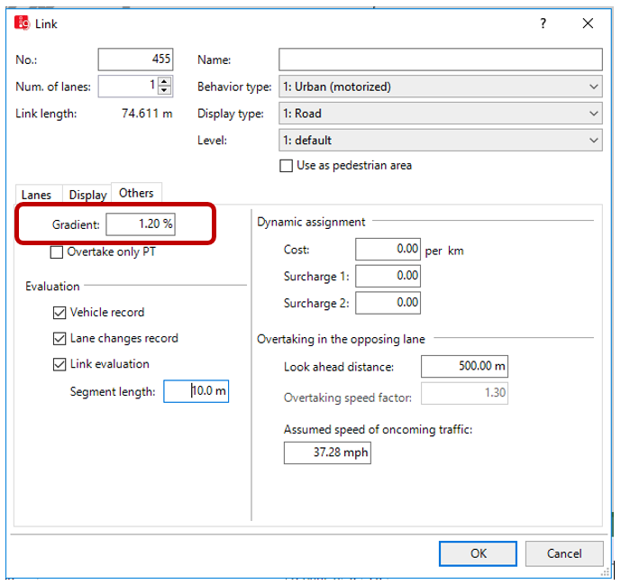Click the Dynamic assignment section label
The image size is (621, 585).
coord(311,223)
